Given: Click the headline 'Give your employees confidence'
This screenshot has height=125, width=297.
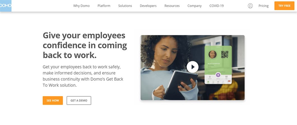Looking at the screenshot, I should 85,45.
